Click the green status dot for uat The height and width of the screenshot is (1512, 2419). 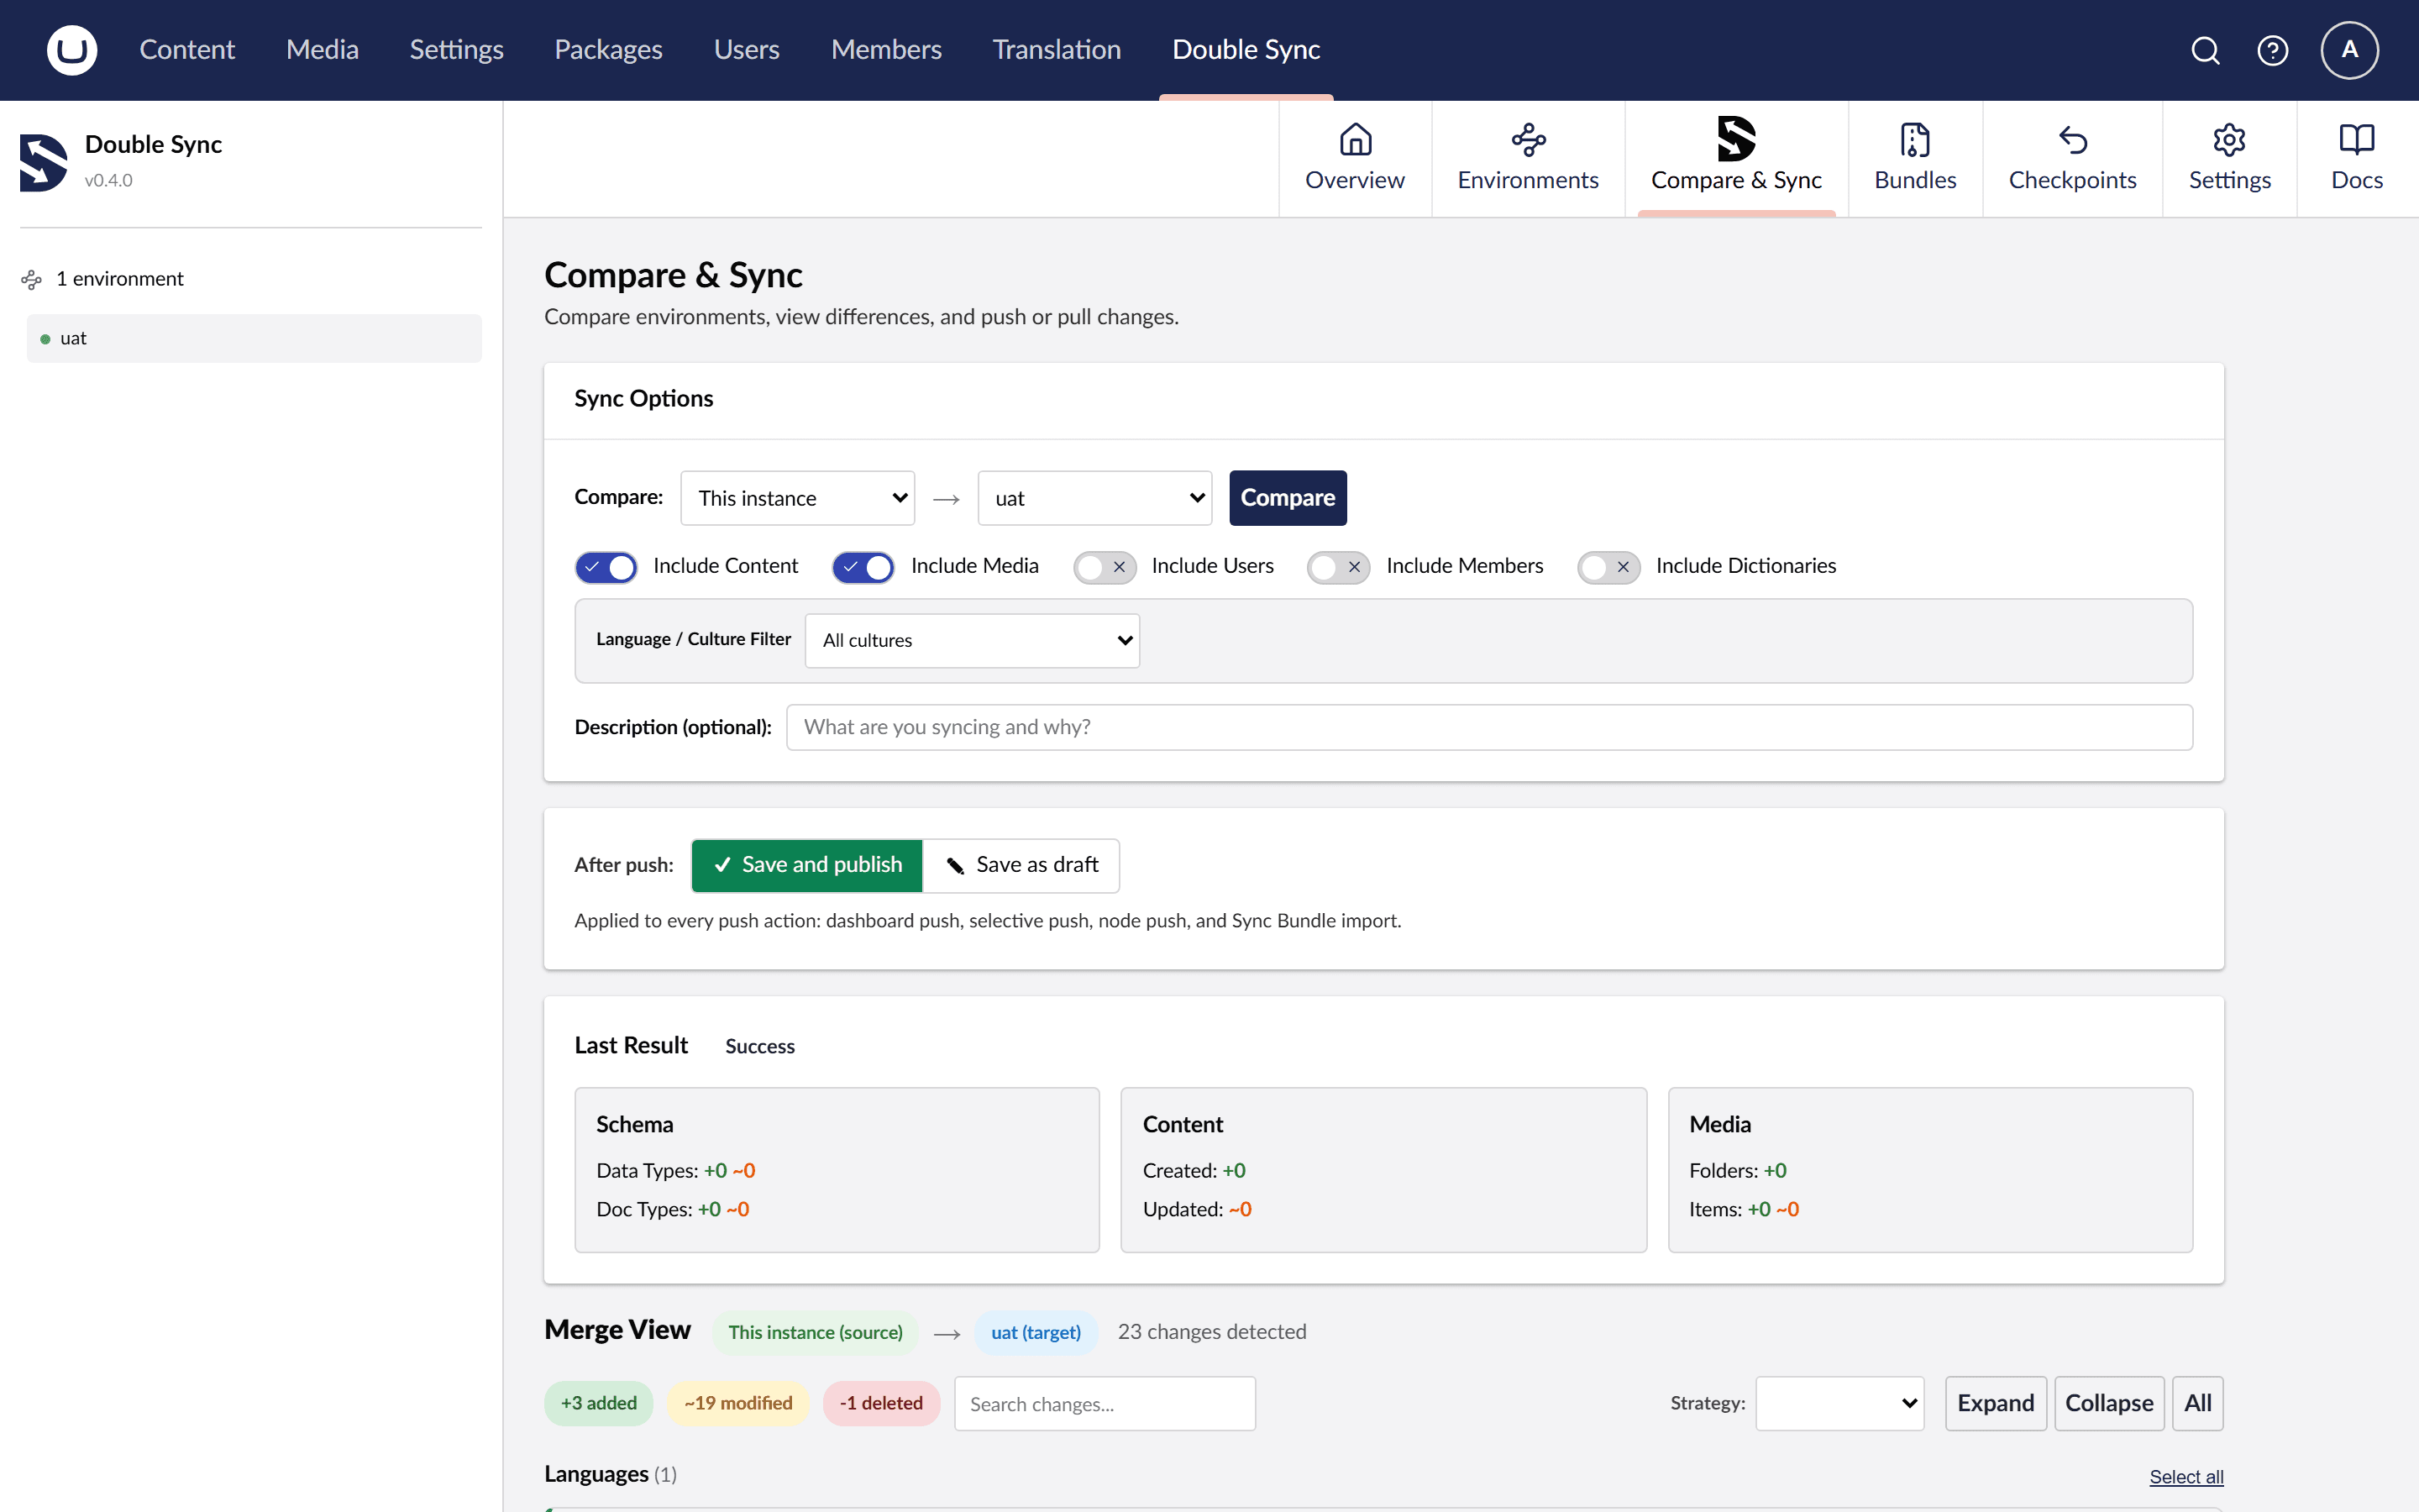point(45,339)
